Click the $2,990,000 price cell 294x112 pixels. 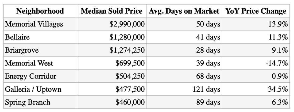(111, 24)
